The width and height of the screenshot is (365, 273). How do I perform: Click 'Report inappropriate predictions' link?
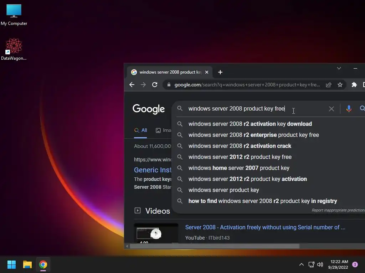338,210
